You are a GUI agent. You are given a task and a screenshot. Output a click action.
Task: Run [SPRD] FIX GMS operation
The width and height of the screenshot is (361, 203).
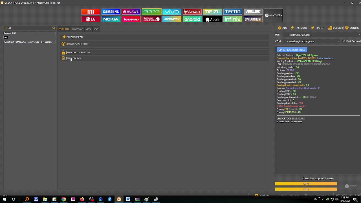click(165, 58)
